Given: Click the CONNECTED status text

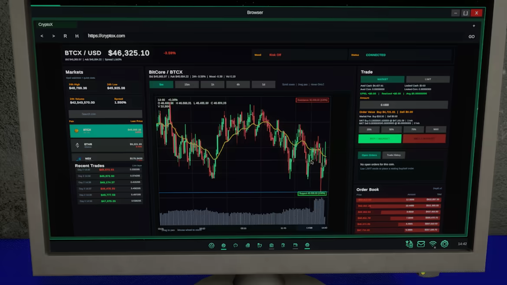Looking at the screenshot, I should 375,55.
